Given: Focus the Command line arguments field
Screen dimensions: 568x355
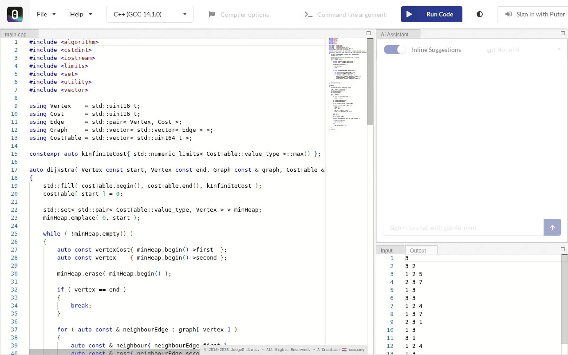Looking at the screenshot, I should (351, 15).
